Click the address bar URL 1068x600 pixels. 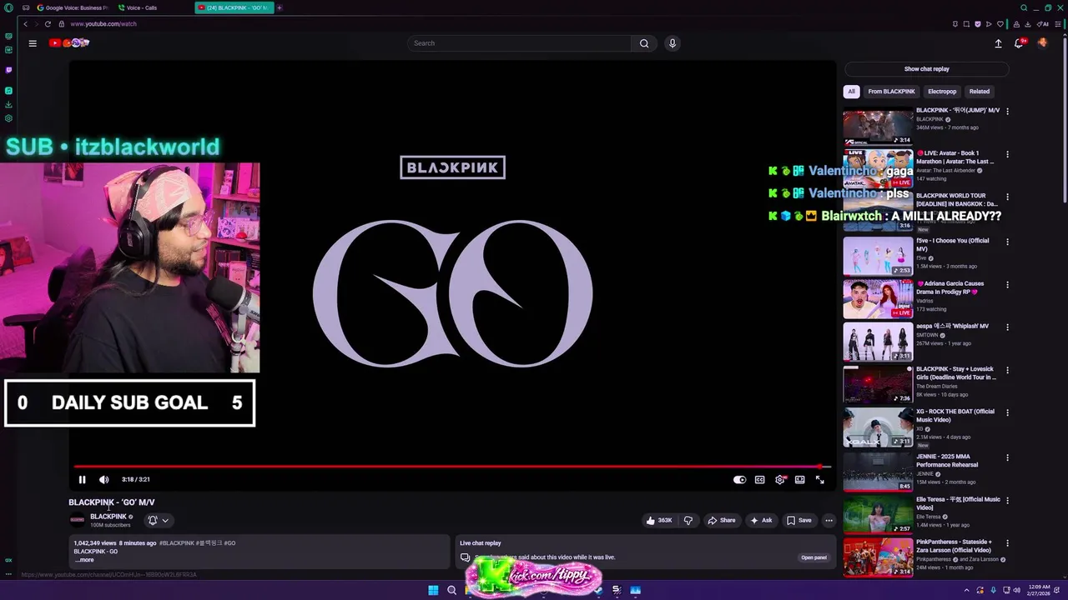pyautogui.click(x=103, y=24)
